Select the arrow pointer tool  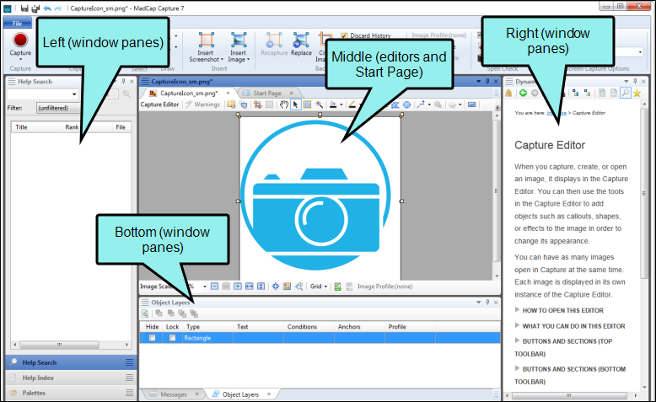295,105
